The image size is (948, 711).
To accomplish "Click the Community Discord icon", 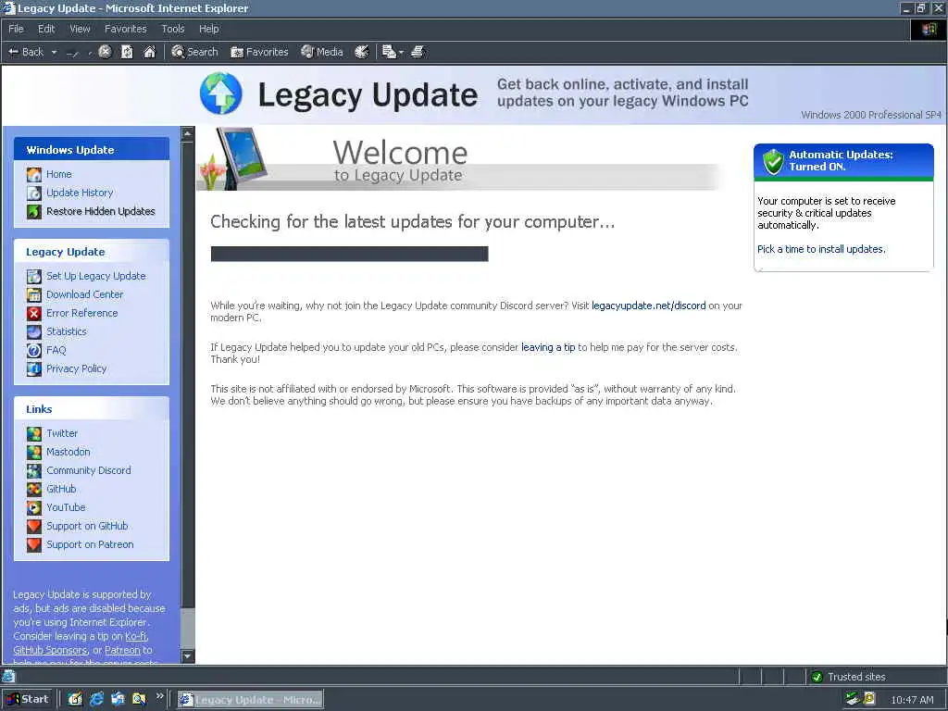I will pos(34,470).
